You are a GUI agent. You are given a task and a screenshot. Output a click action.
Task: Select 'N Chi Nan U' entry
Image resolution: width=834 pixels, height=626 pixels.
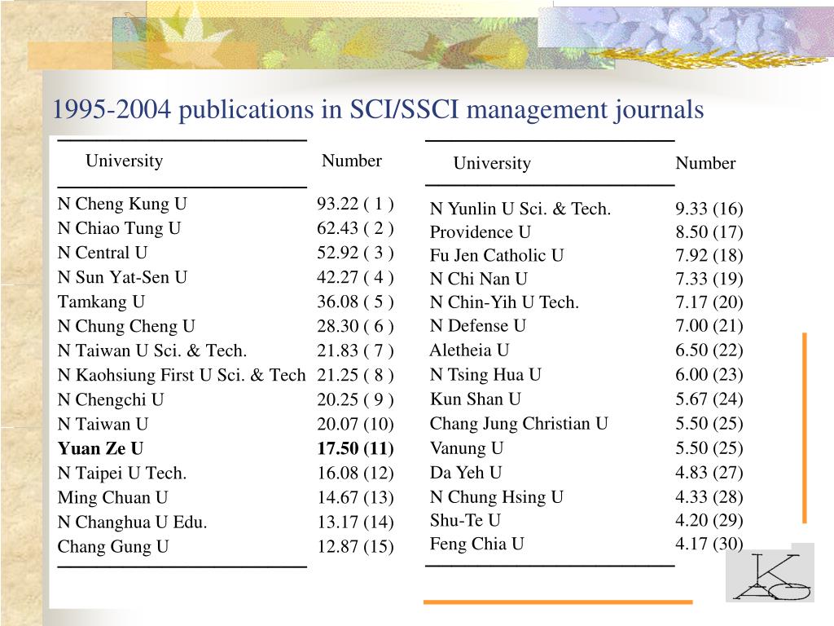479,279
